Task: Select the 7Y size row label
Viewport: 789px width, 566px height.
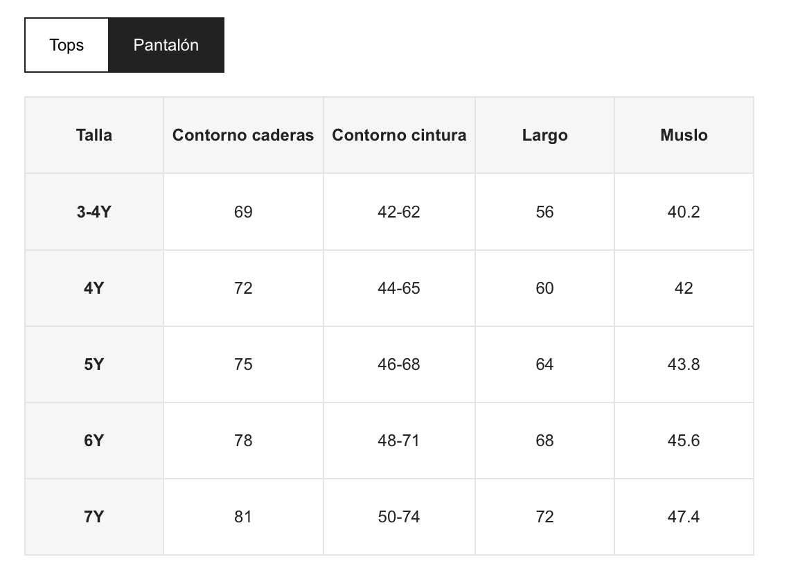Action: tap(94, 517)
